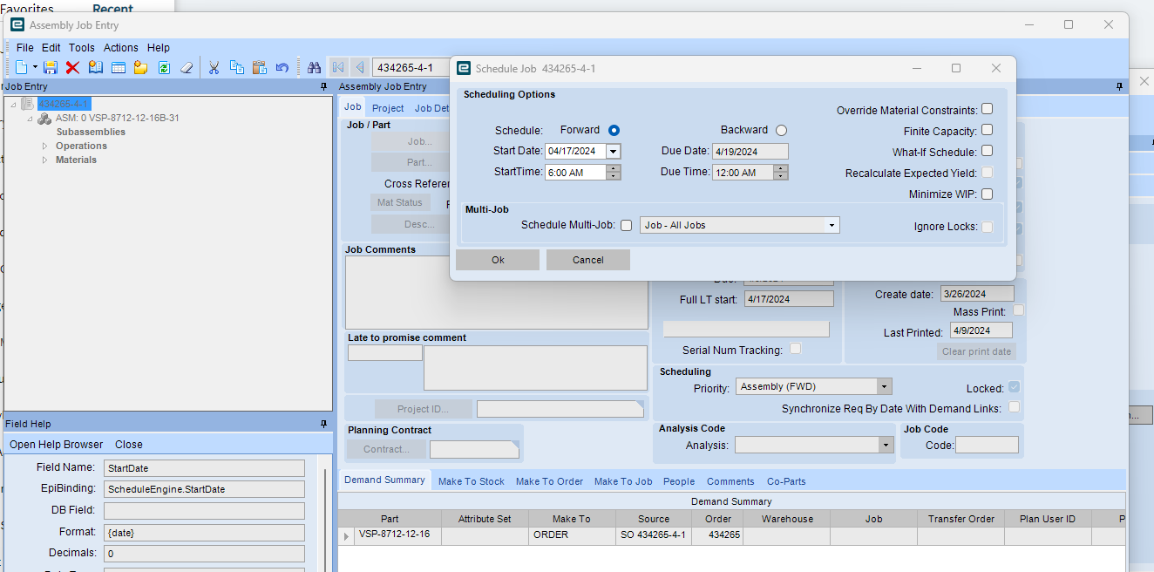Click the Refresh icon in toolbar

pos(164,68)
